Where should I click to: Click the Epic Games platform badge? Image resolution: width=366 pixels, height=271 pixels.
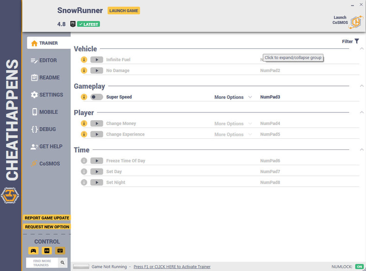point(73,24)
